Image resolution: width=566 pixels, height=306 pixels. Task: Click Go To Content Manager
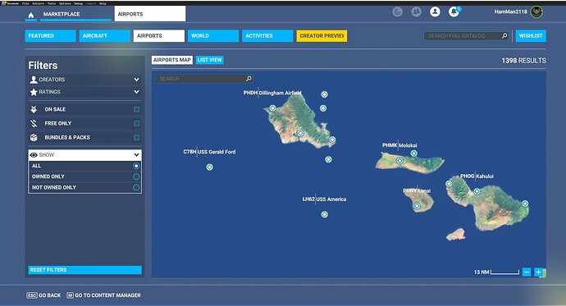pyautogui.click(x=107, y=295)
